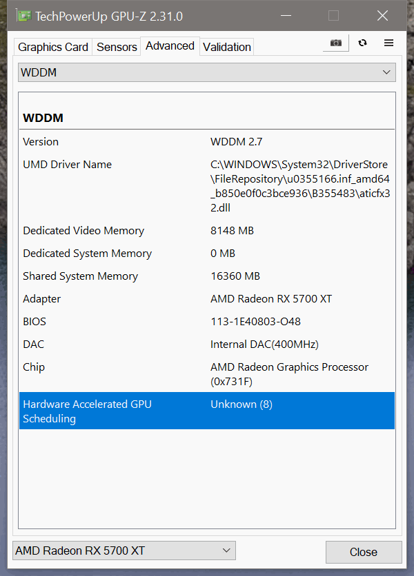Click the 8148 MB value
Viewport: 414px width, 576px height.
[232, 231]
